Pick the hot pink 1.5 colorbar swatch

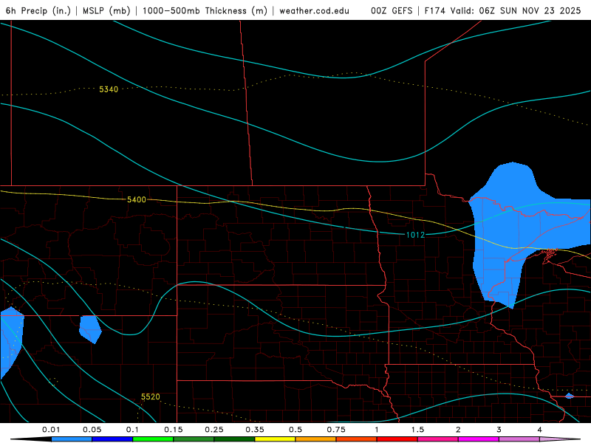coord(438,439)
